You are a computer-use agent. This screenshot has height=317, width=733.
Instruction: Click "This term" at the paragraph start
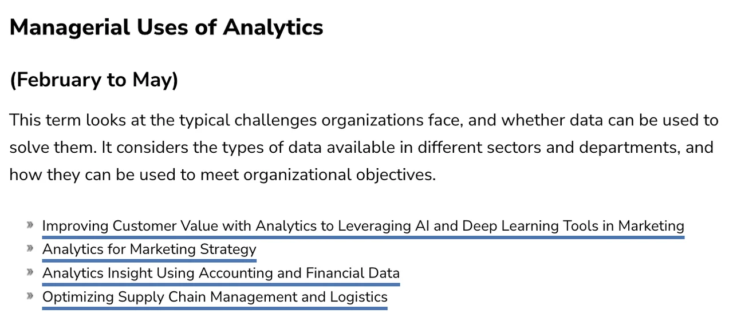tap(45, 121)
